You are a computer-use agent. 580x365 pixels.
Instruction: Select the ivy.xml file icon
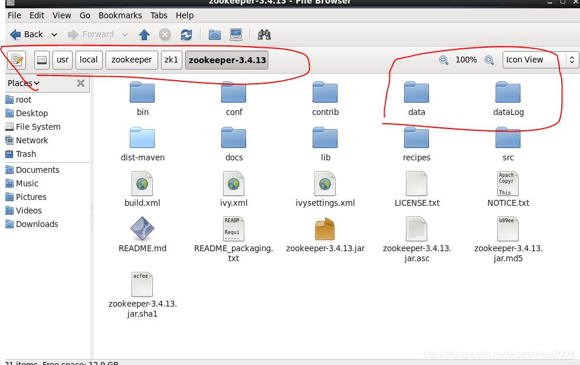(234, 183)
